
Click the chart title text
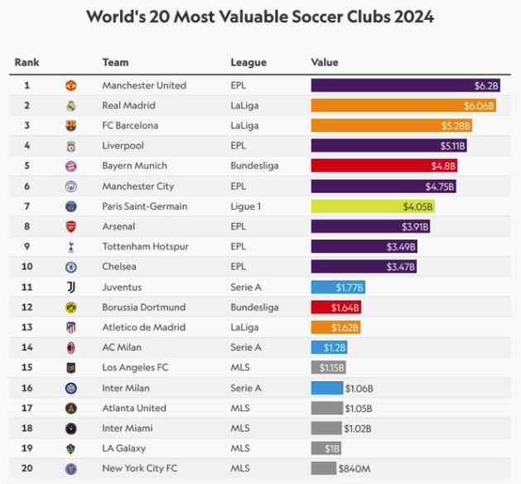(260, 17)
